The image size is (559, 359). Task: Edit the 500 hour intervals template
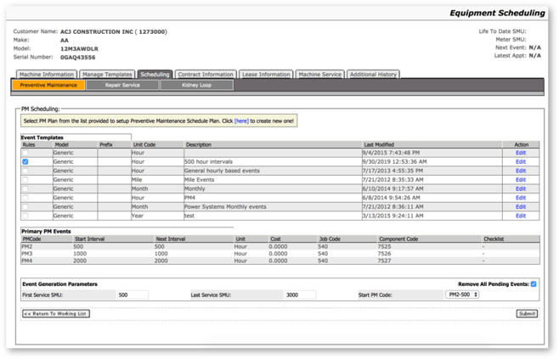521,161
